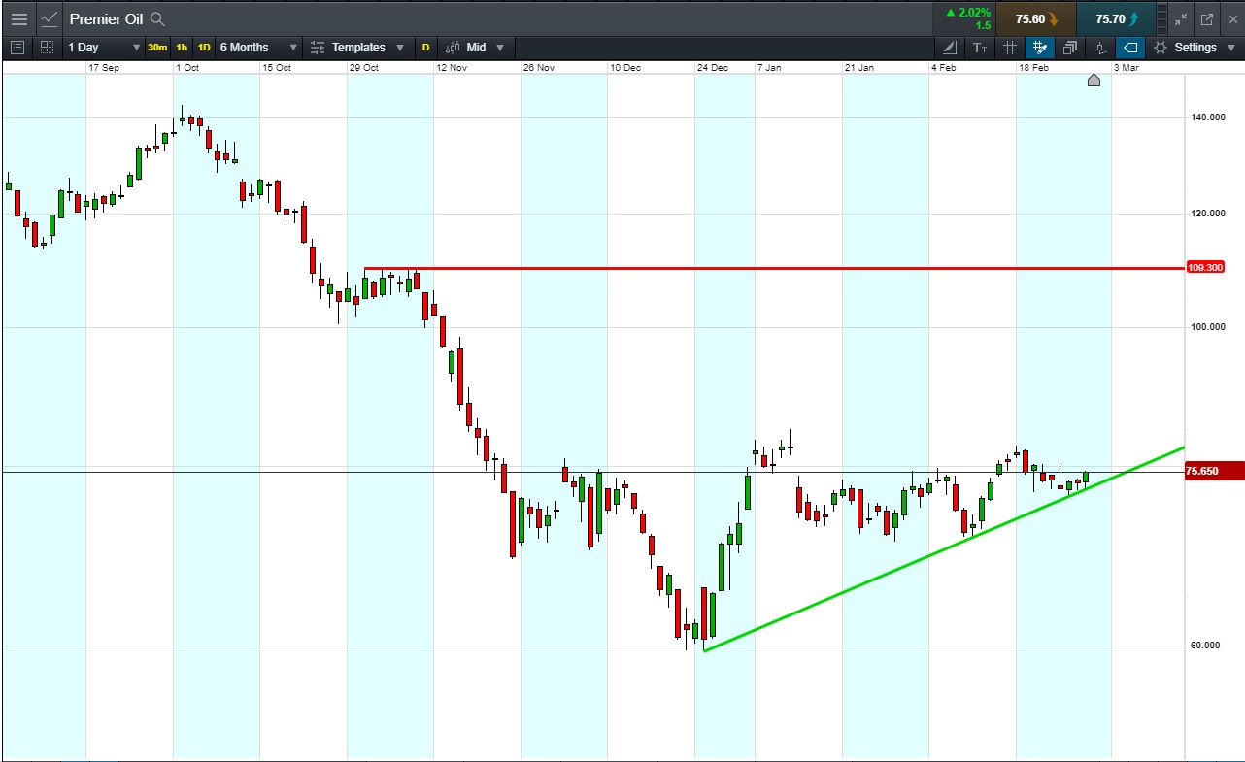Image resolution: width=1245 pixels, height=762 pixels.
Task: Click the stacked windows overlay icon
Action: [x=1070, y=47]
